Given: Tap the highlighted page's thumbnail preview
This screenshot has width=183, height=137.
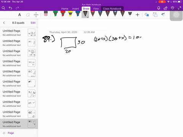Looking at the screenshot, I should click(32, 124).
